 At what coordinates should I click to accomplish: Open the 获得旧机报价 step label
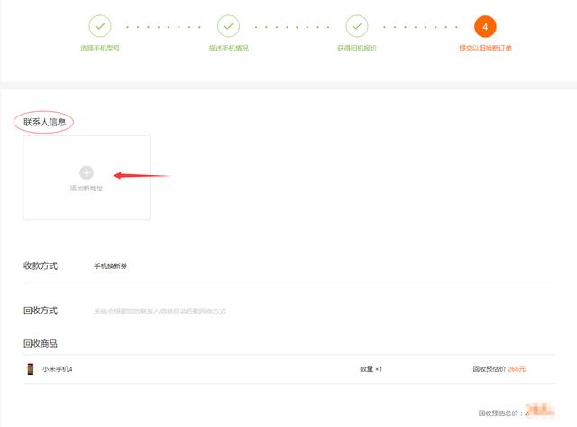click(357, 48)
